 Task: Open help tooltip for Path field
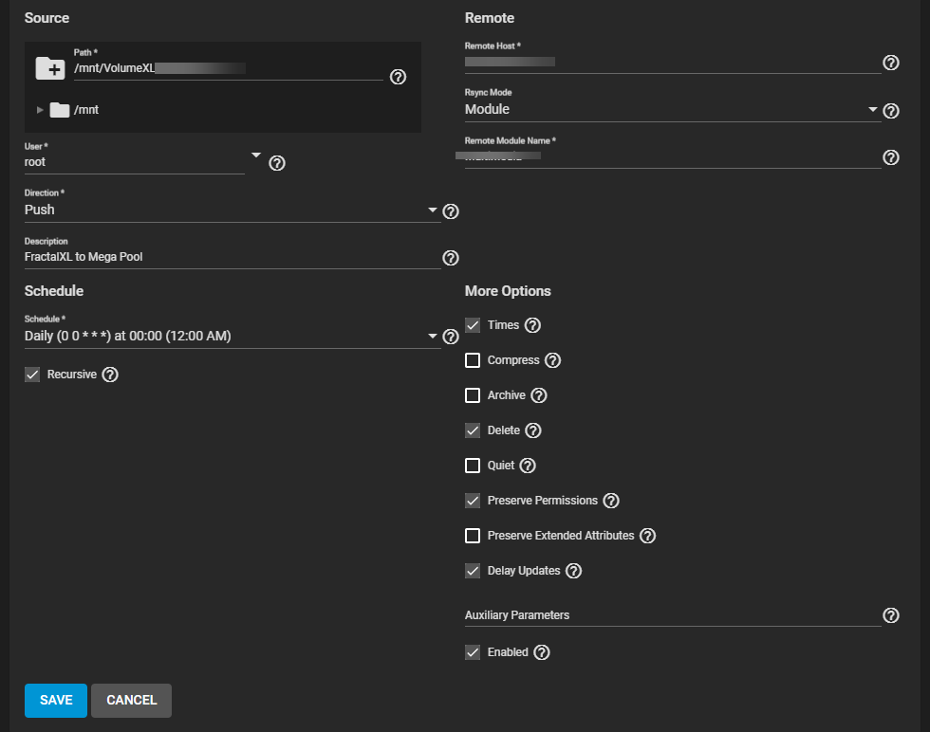coord(399,77)
